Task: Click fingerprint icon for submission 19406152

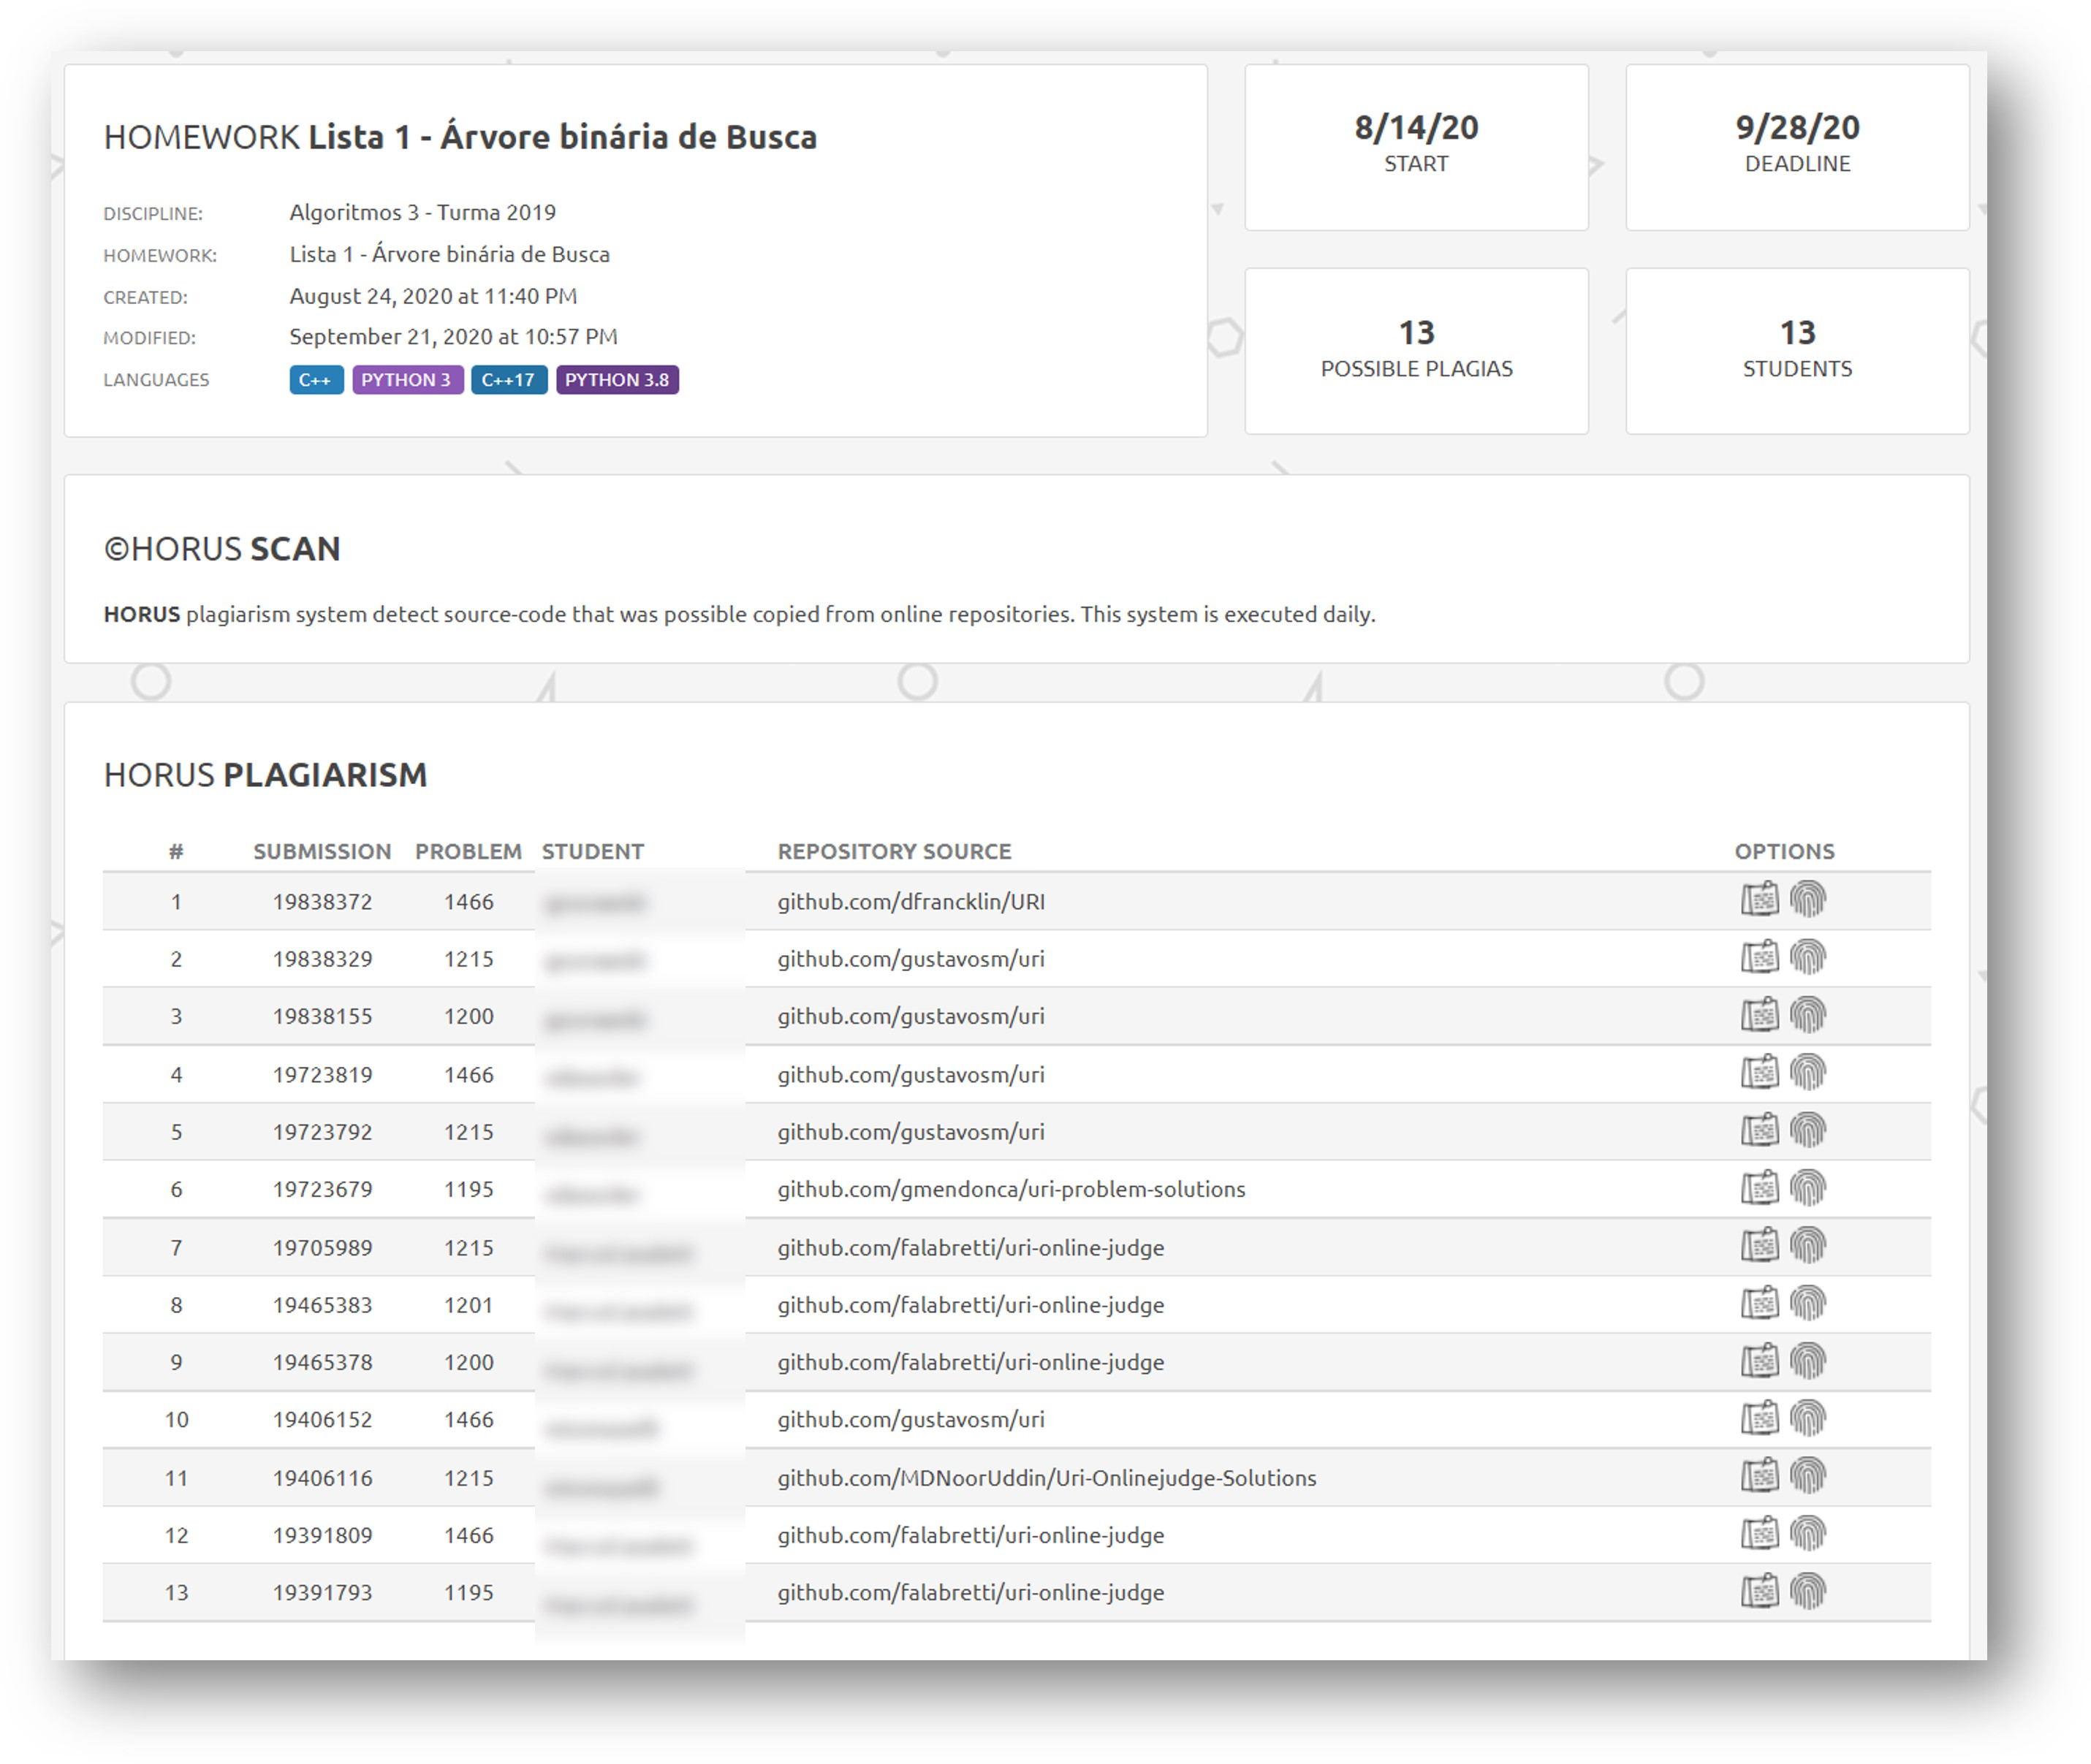Action: pyautogui.click(x=1807, y=1418)
